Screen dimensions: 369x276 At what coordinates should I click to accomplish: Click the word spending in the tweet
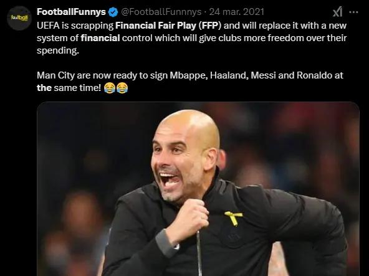pos(58,50)
